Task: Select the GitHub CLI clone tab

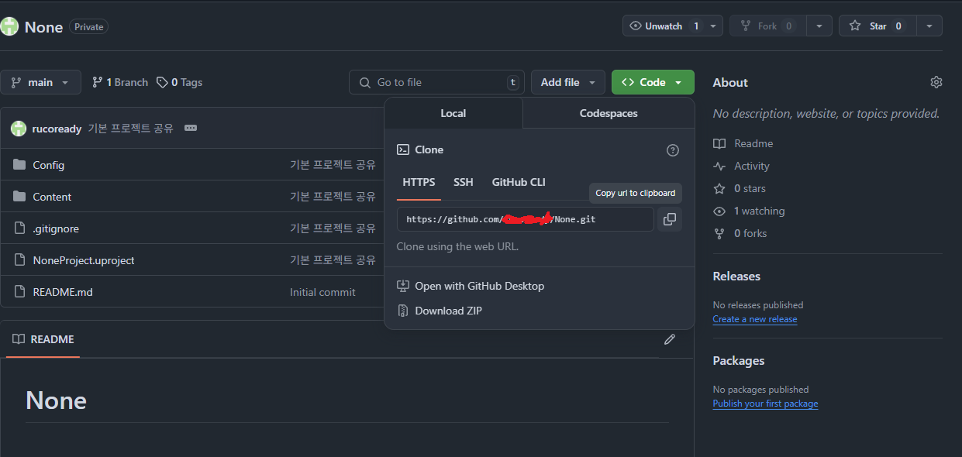Action: 519,182
